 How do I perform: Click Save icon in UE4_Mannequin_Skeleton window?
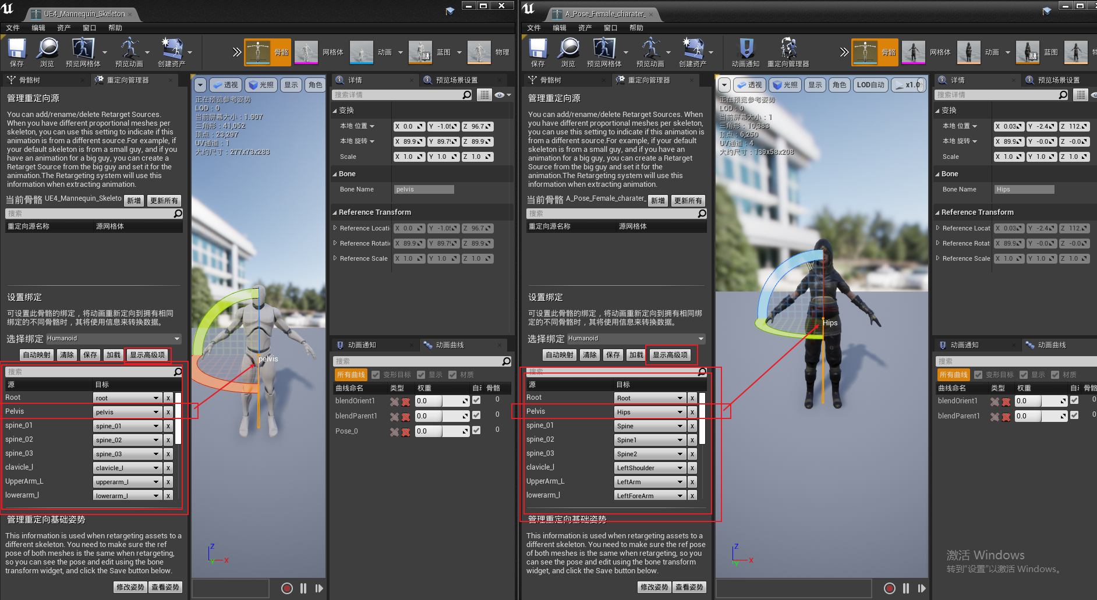point(17,52)
